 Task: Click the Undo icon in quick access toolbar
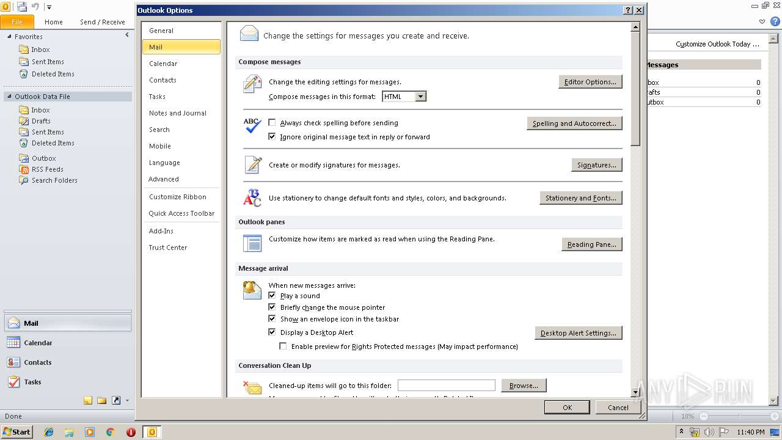tap(35, 7)
